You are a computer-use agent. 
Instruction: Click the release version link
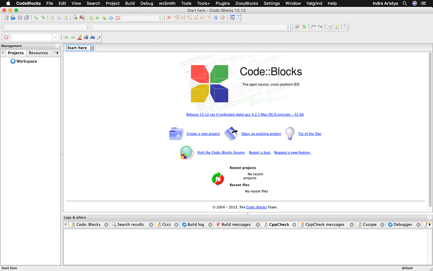245,115
